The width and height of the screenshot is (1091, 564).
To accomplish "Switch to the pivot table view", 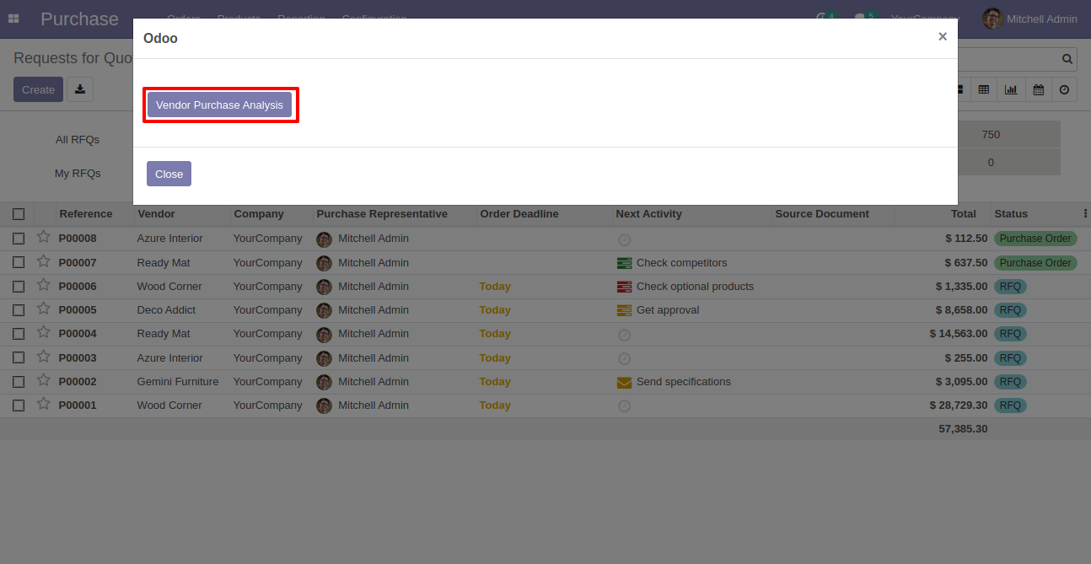I will point(984,89).
